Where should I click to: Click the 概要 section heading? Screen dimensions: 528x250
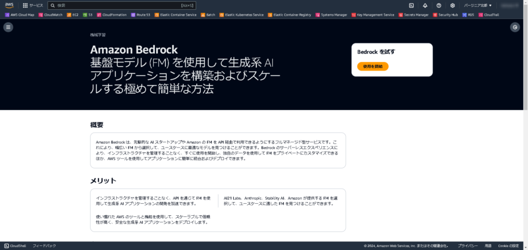97,125
